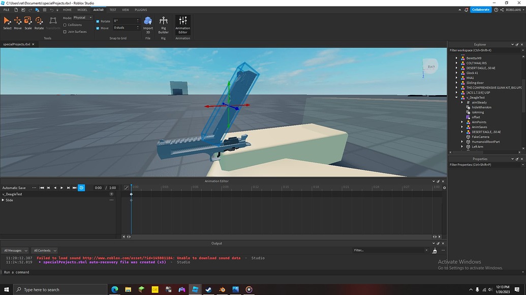Expand the Beretta M9 item in Explorer
The width and height of the screenshot is (526, 295).
[x=456, y=58]
